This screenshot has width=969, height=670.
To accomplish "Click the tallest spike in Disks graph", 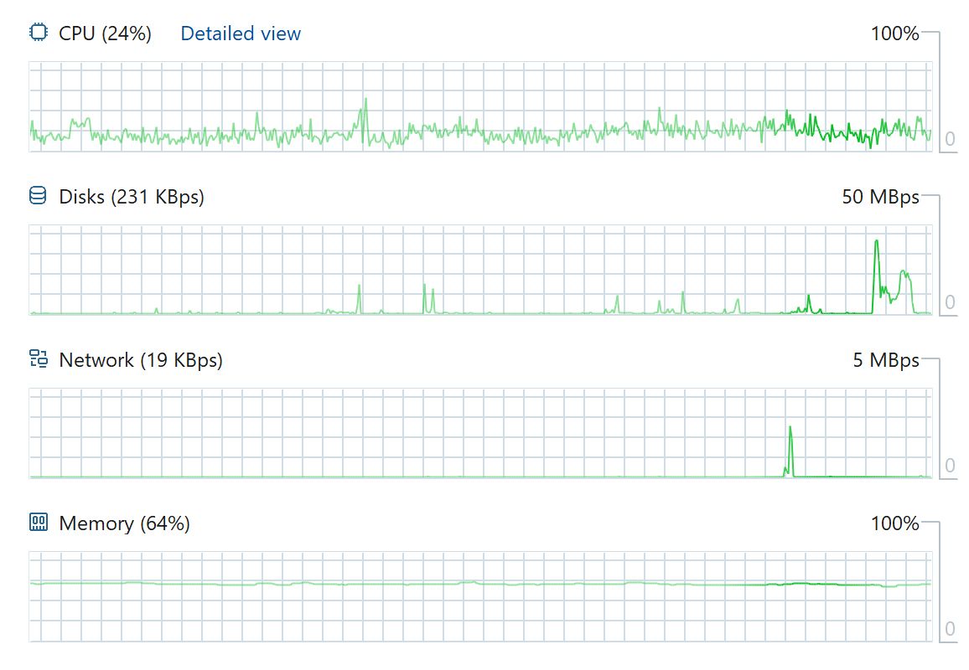I will (876, 242).
